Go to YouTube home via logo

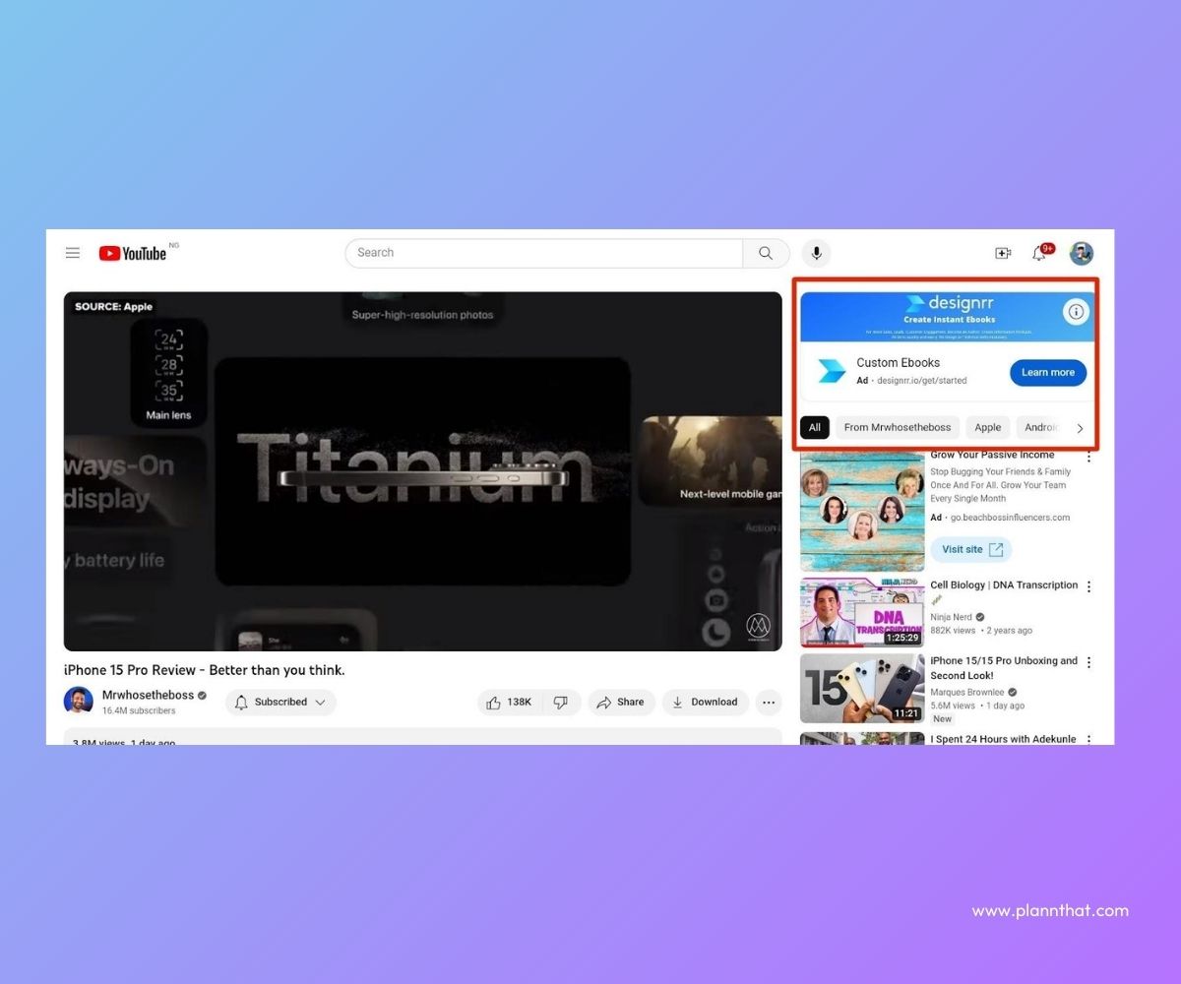[x=133, y=253]
